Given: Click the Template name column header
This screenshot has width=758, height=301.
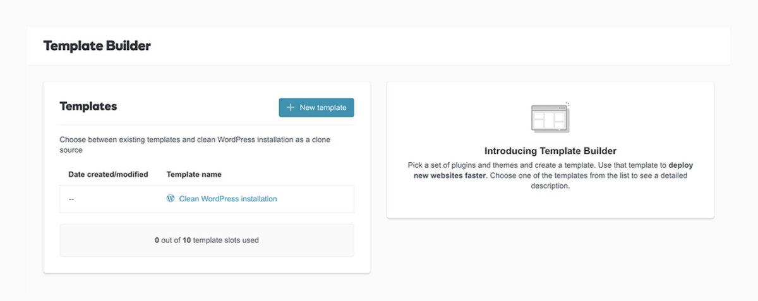Looking at the screenshot, I should click(x=194, y=174).
